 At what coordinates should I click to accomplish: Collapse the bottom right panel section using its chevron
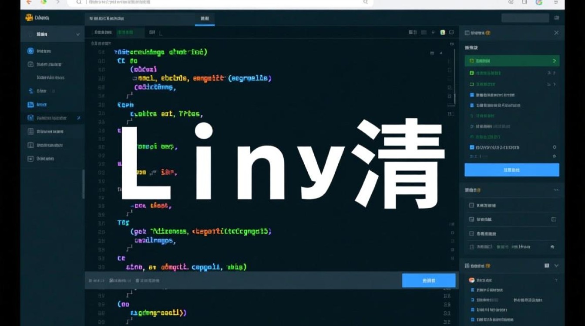click(x=556, y=266)
